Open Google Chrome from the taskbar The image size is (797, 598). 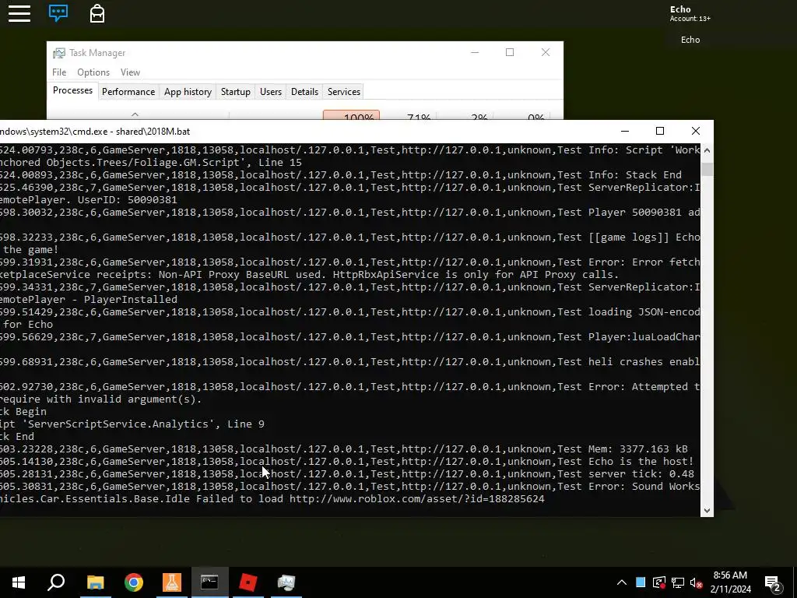[x=134, y=582]
